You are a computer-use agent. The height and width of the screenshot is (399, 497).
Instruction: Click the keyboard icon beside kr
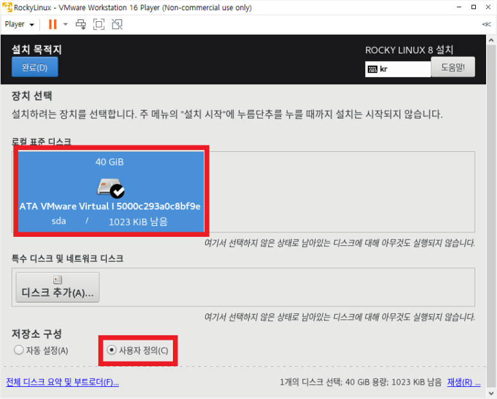pos(372,69)
